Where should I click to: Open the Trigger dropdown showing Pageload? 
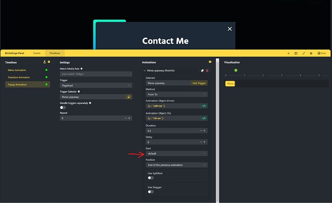pos(96,85)
